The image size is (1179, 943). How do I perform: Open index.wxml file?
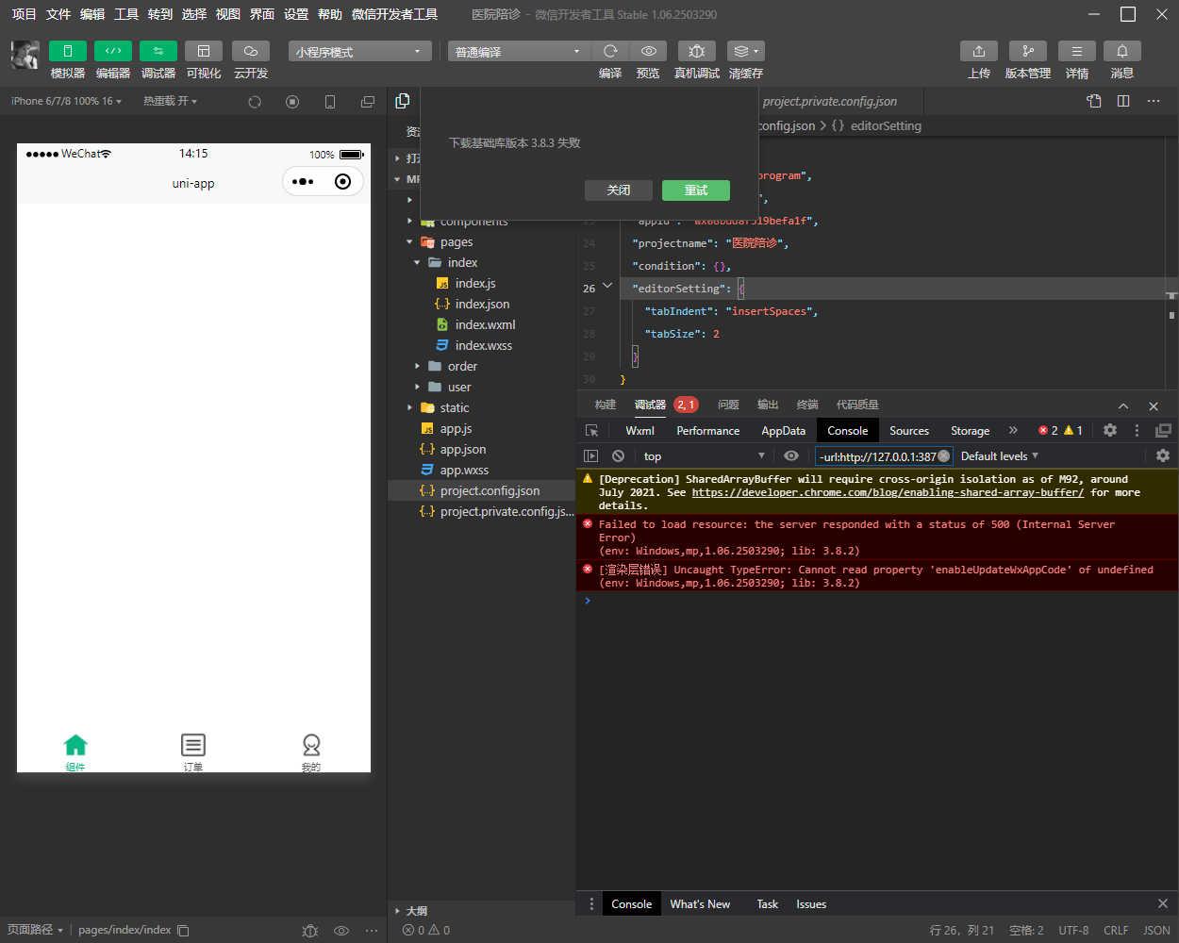[x=482, y=325]
